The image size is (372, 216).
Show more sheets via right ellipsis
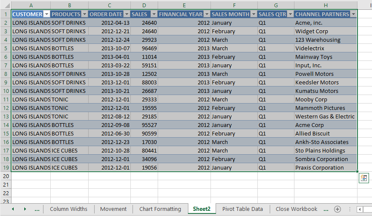[326, 209]
